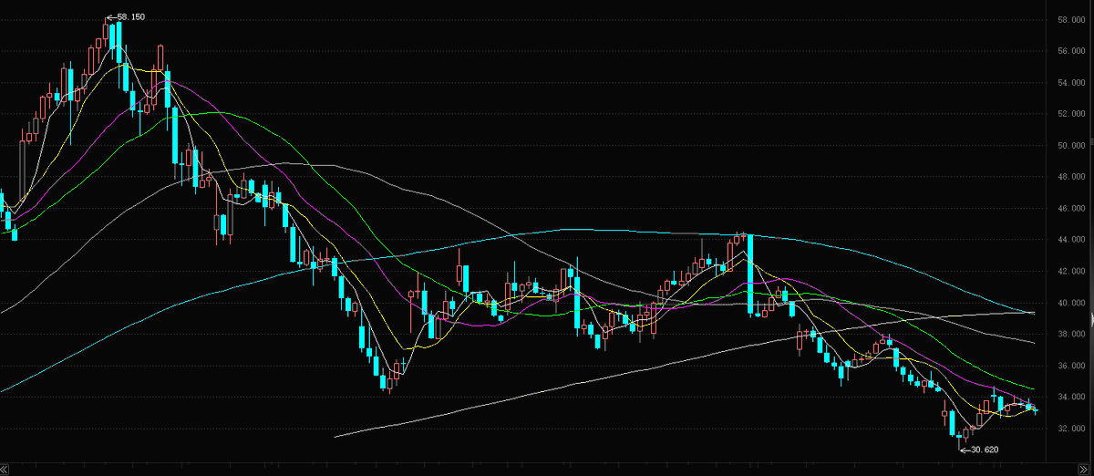This screenshot has height=476, width=1094.
Task: Click the 46.000 price axis label
Action: click(1070, 209)
